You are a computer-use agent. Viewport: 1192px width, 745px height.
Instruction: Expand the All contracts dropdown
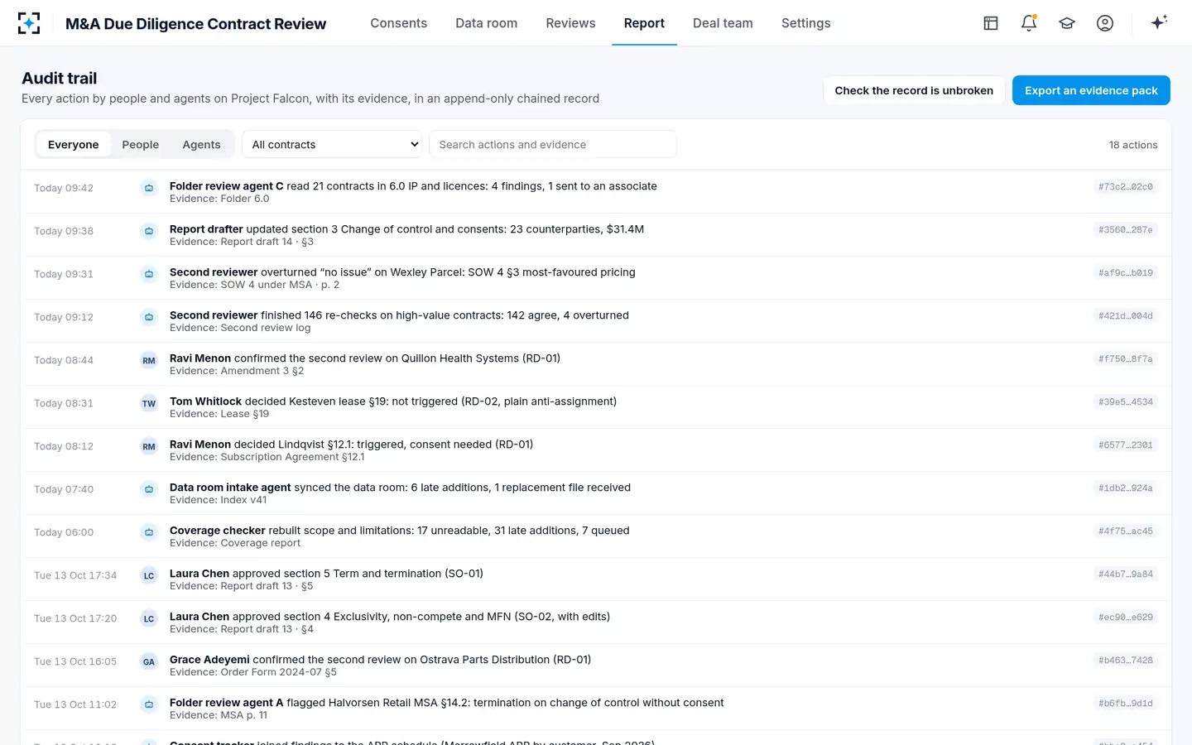point(332,144)
